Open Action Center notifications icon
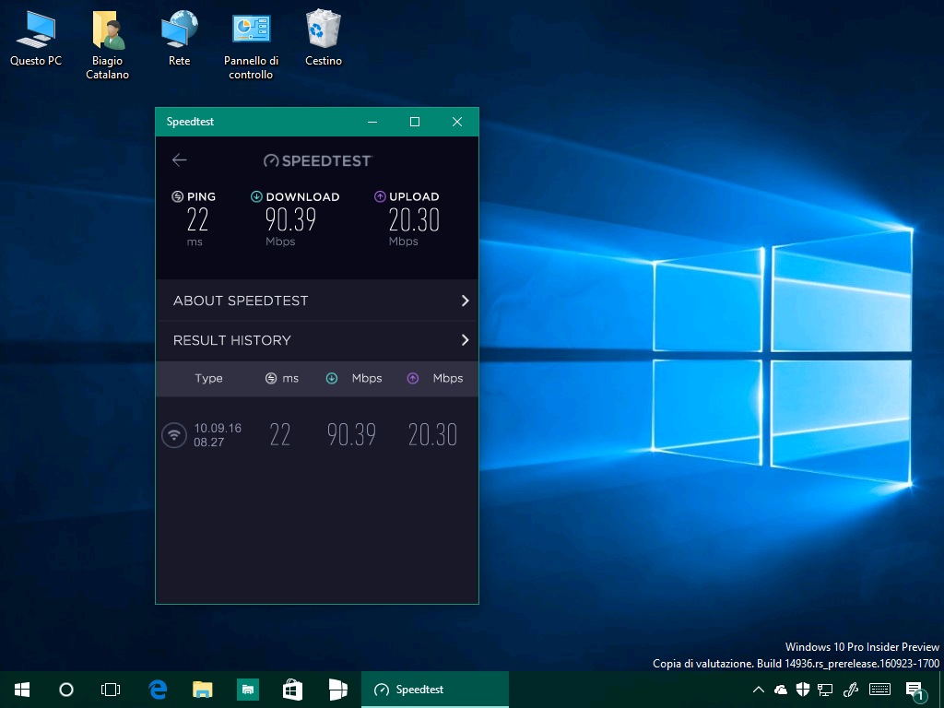 915,690
